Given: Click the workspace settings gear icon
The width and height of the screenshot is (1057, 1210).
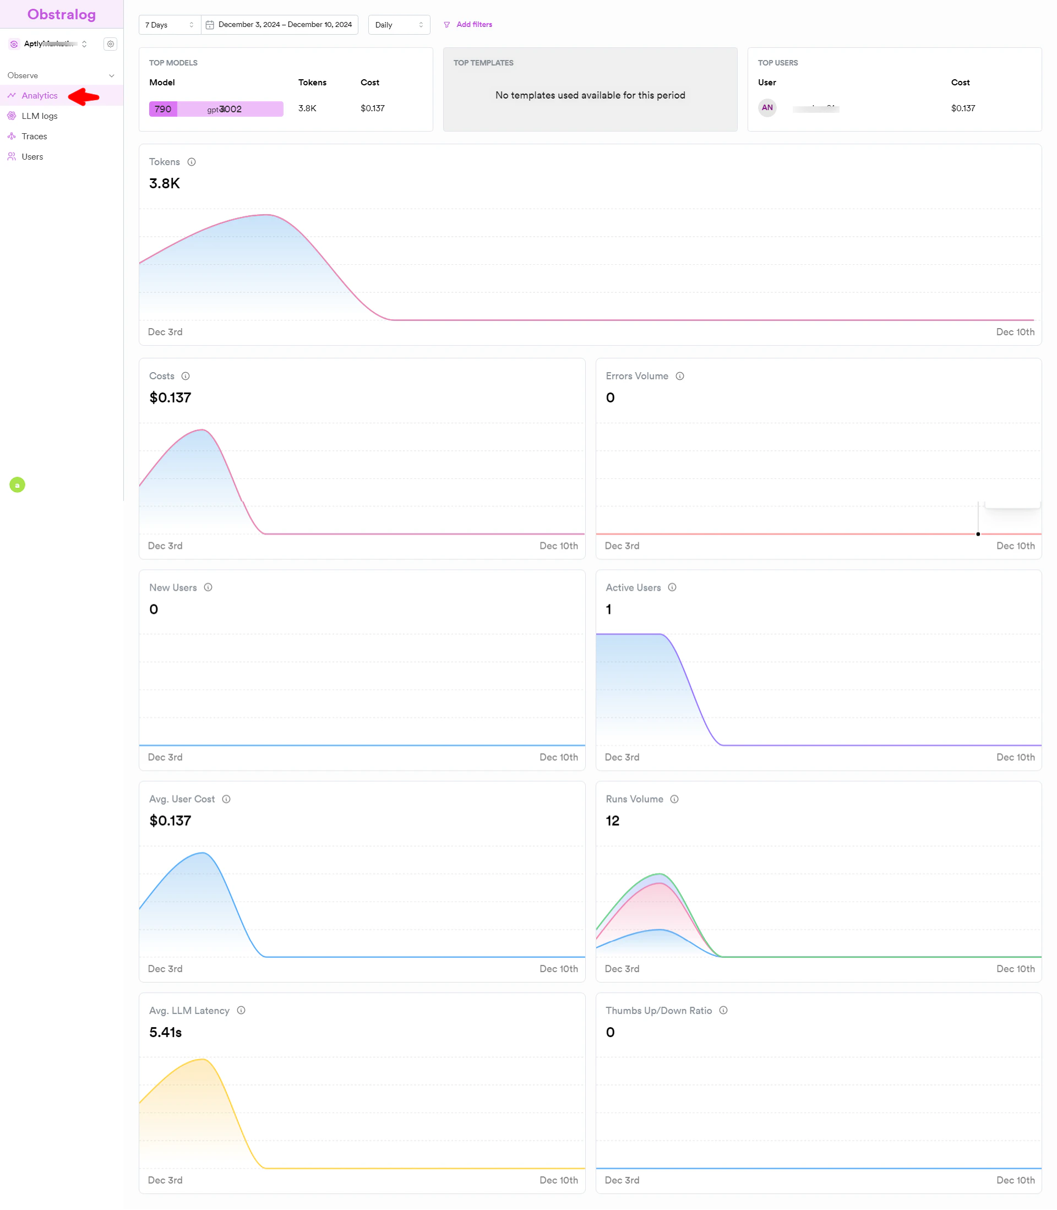Looking at the screenshot, I should coord(110,43).
